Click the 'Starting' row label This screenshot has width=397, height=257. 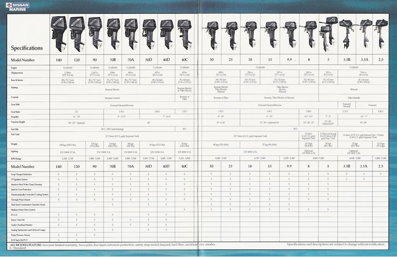point(14,87)
